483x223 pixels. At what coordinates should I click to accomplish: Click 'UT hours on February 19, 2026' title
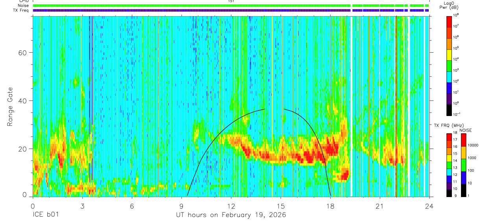click(x=231, y=215)
